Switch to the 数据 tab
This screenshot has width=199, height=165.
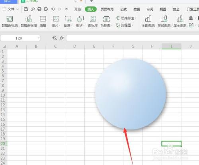[x=137, y=9]
